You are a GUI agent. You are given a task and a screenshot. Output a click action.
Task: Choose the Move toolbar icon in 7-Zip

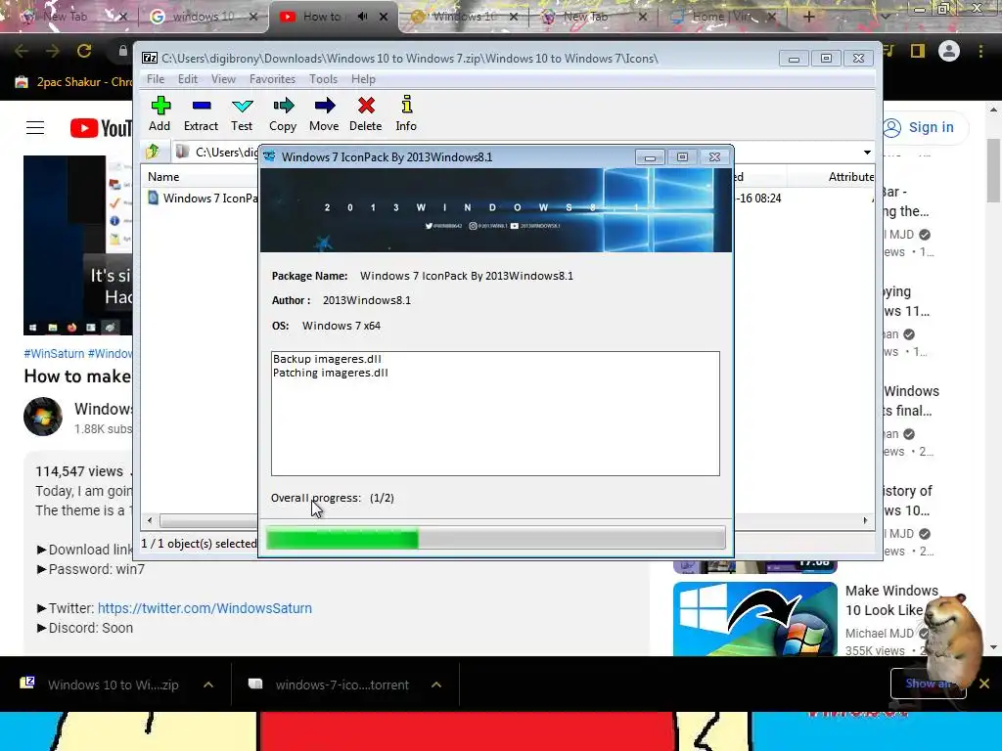coord(324,113)
